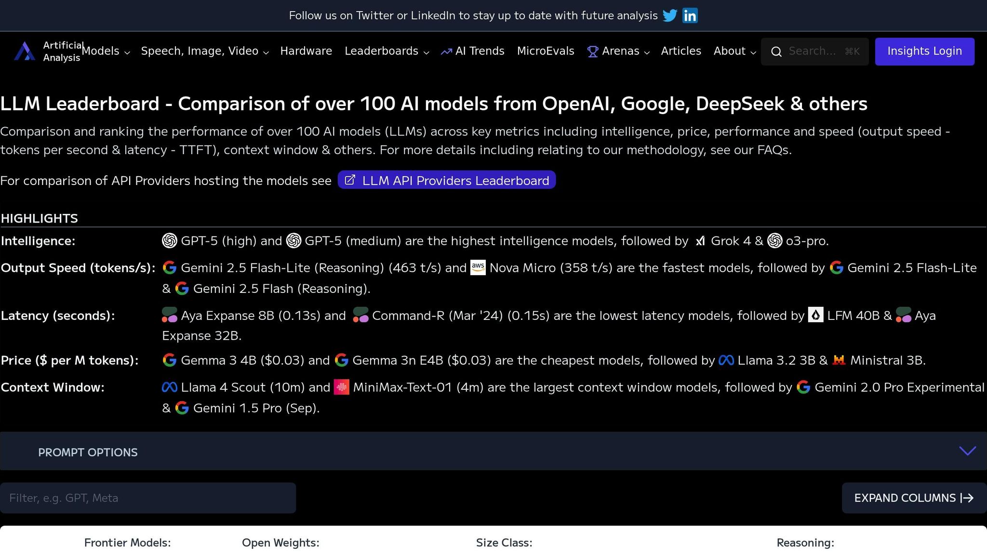
Task: Open the Arenas dropdown menu
Action: [619, 51]
